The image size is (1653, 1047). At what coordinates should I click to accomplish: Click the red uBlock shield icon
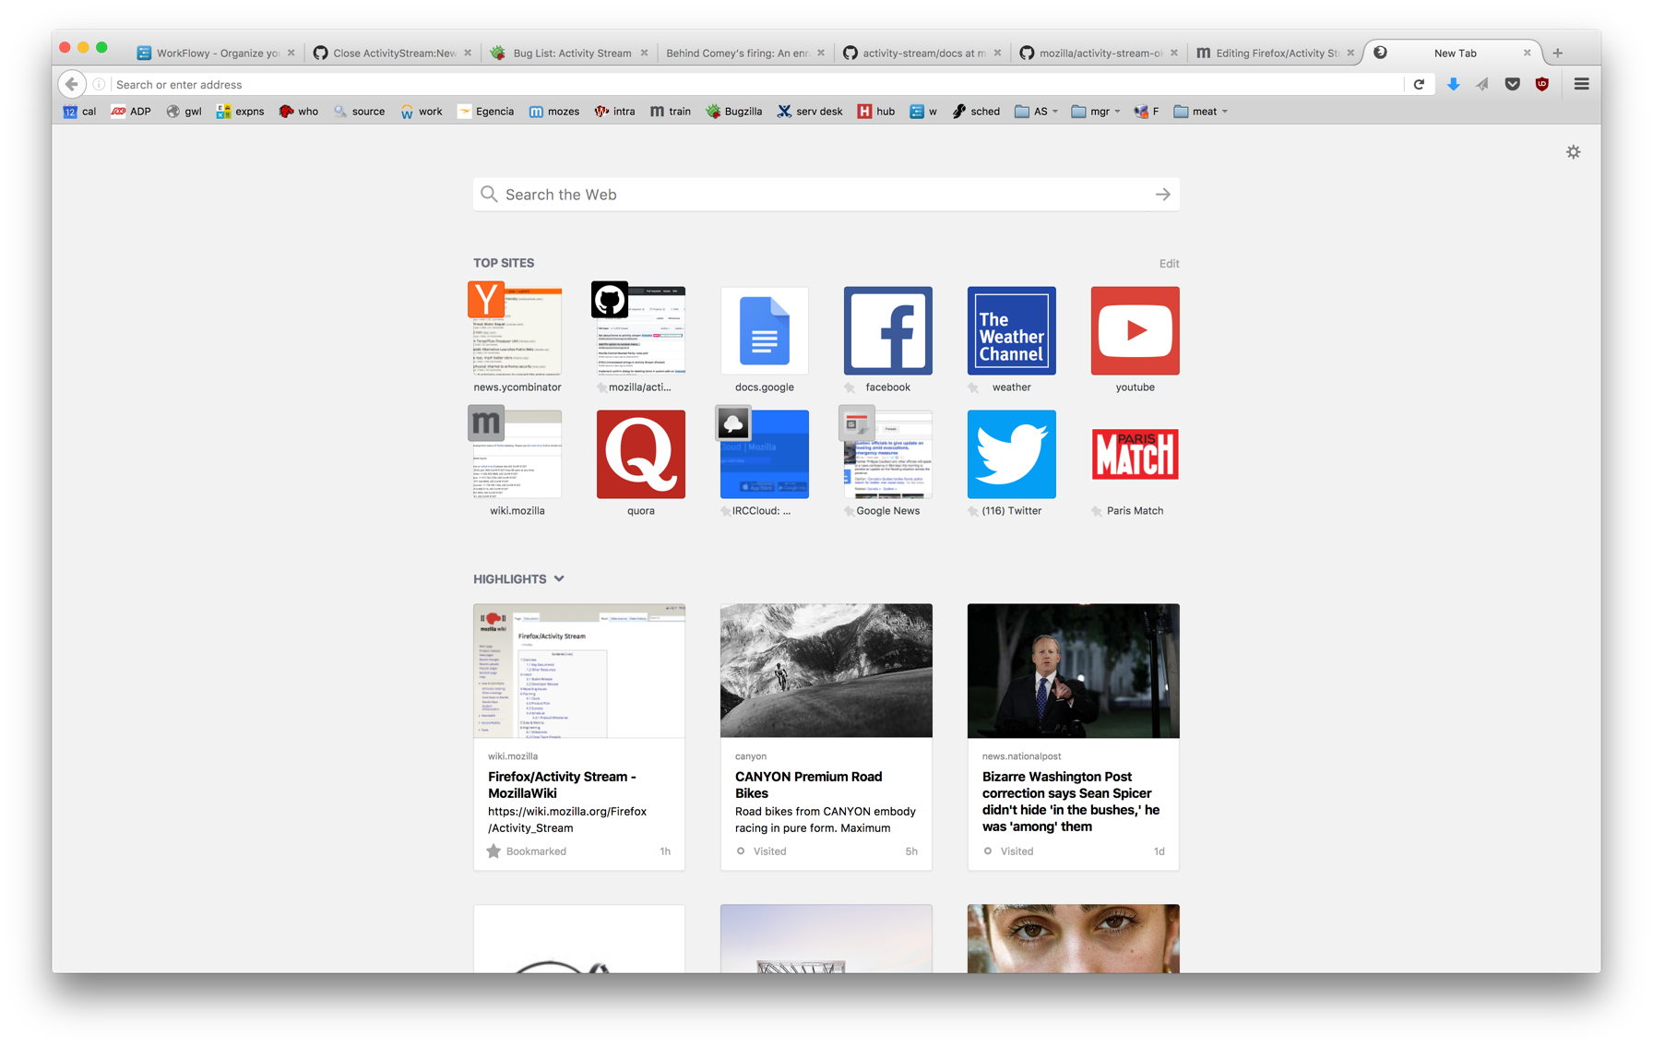point(1541,84)
